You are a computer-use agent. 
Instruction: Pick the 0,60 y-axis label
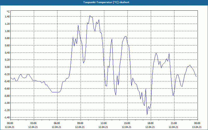point(7,45)
